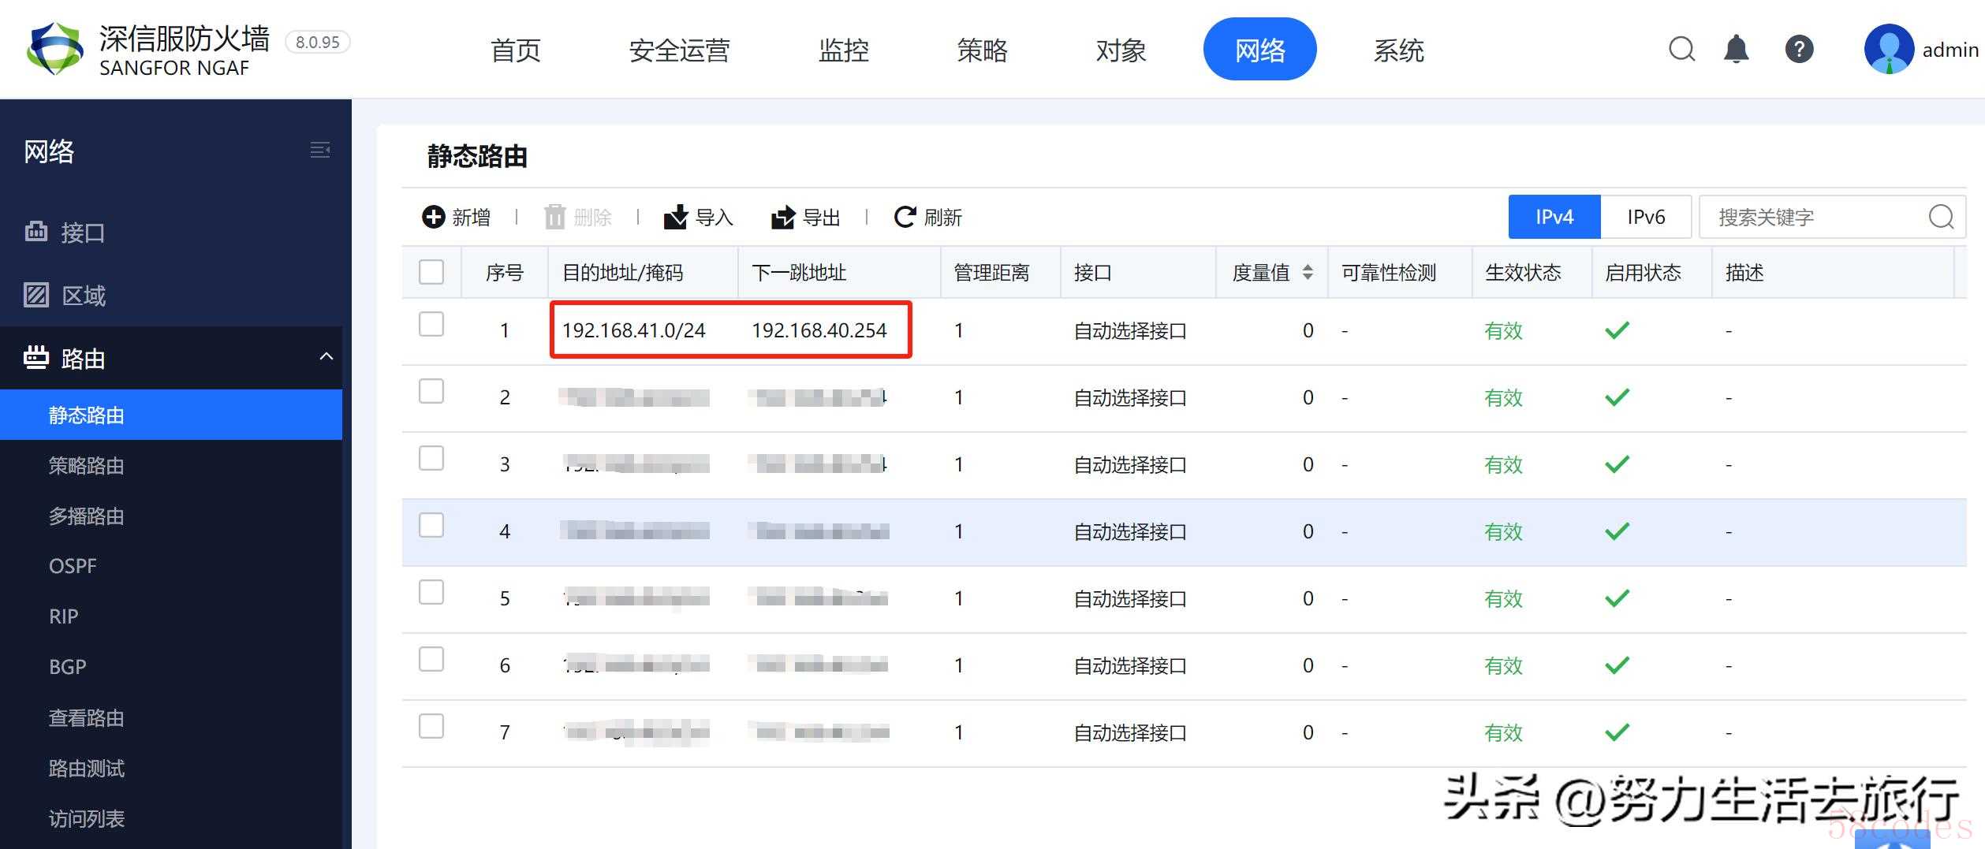Open the 接口 sidebar item
Viewport: 1985px width, 849px height.
point(83,233)
